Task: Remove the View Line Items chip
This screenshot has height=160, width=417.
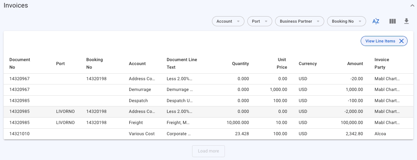Action: click(x=401, y=41)
